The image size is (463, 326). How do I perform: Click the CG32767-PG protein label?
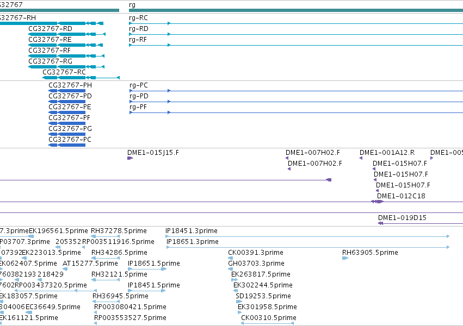pos(70,129)
